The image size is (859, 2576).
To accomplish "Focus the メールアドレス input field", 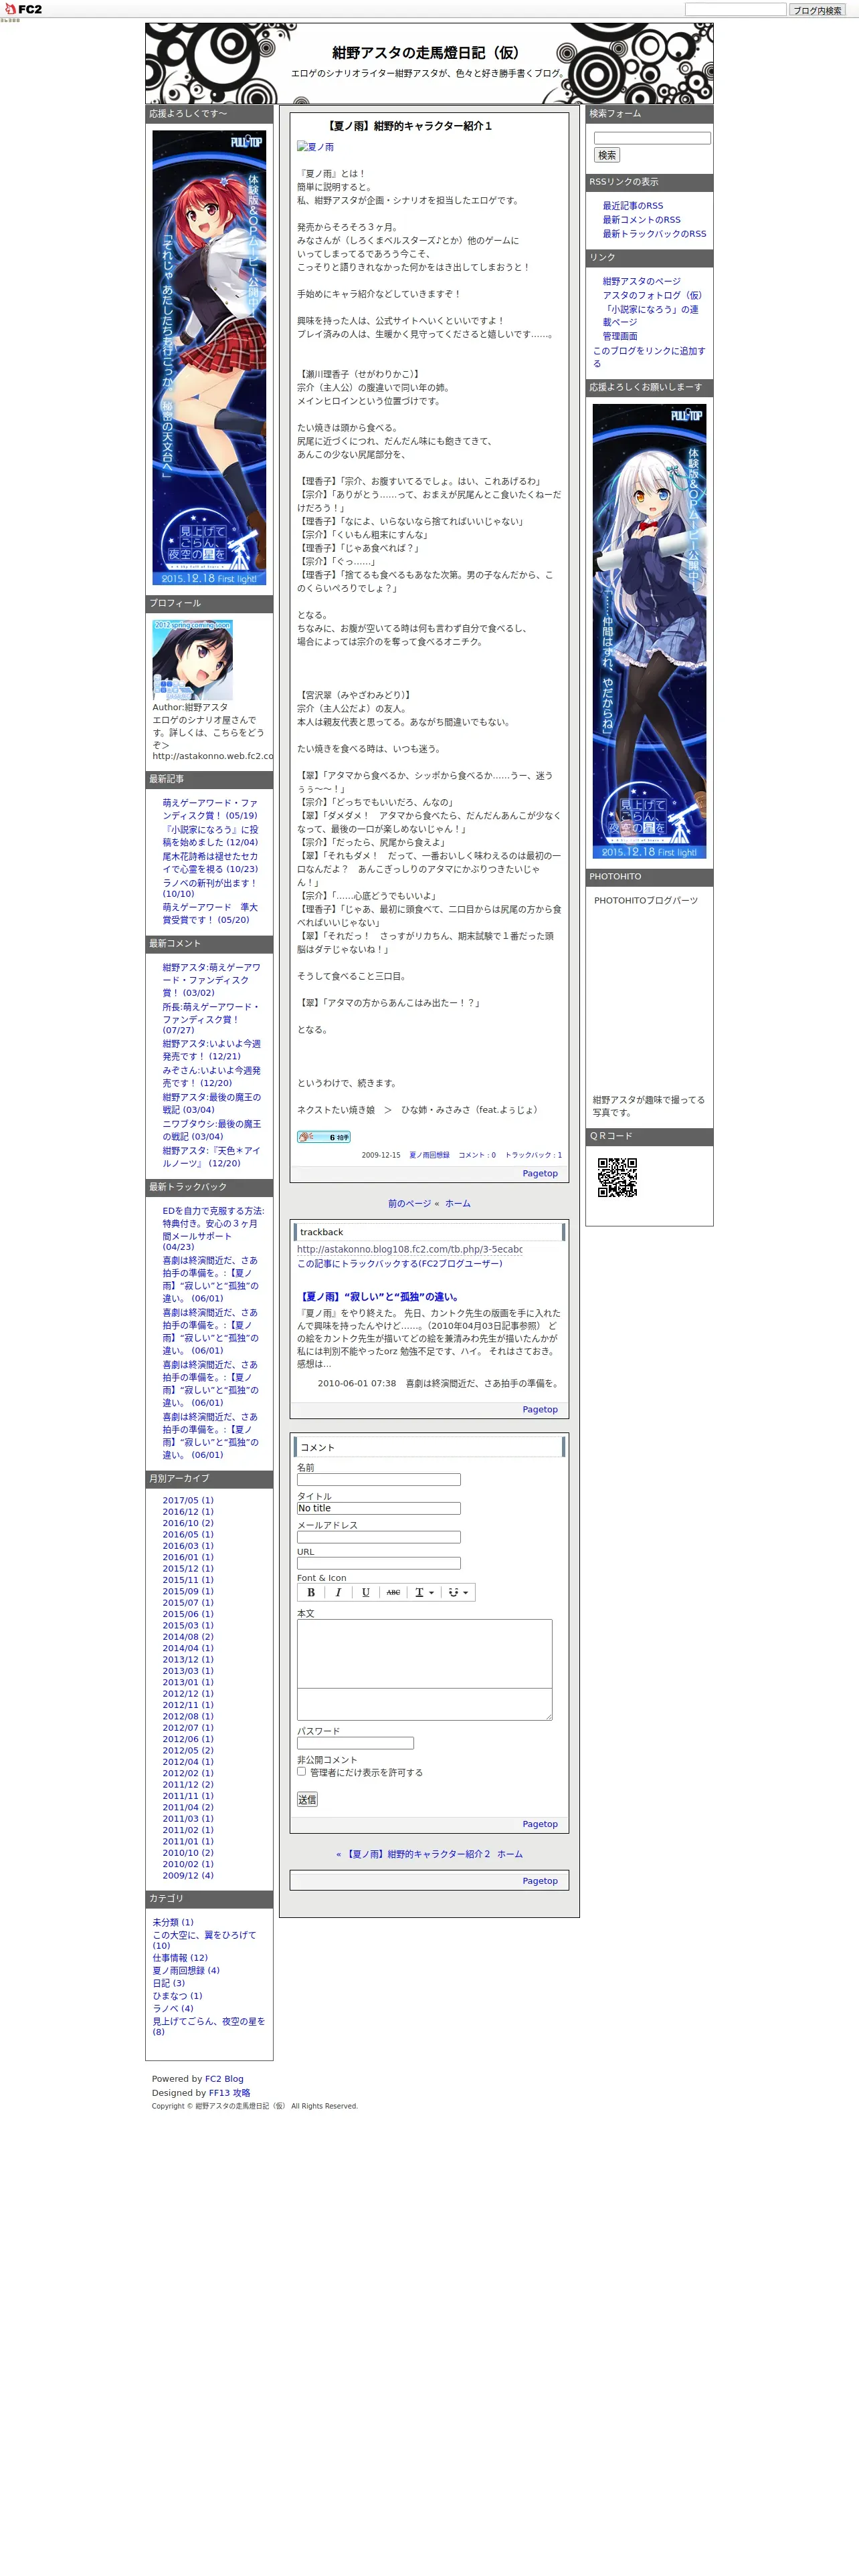I will (379, 1536).
